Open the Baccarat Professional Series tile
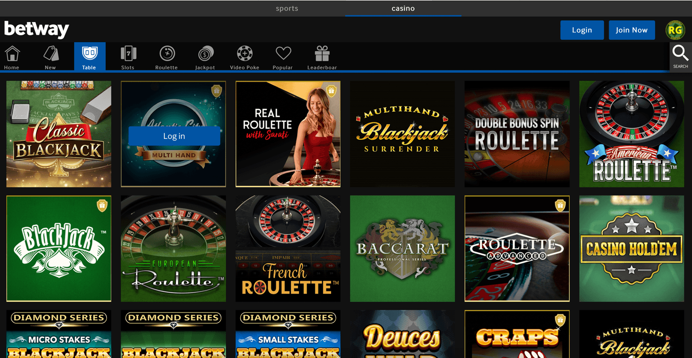 coord(402,248)
